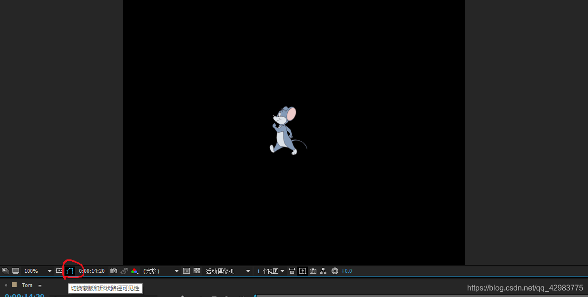
Task: Open the 活动摄像机 camera view dropdown
Action: click(228, 271)
